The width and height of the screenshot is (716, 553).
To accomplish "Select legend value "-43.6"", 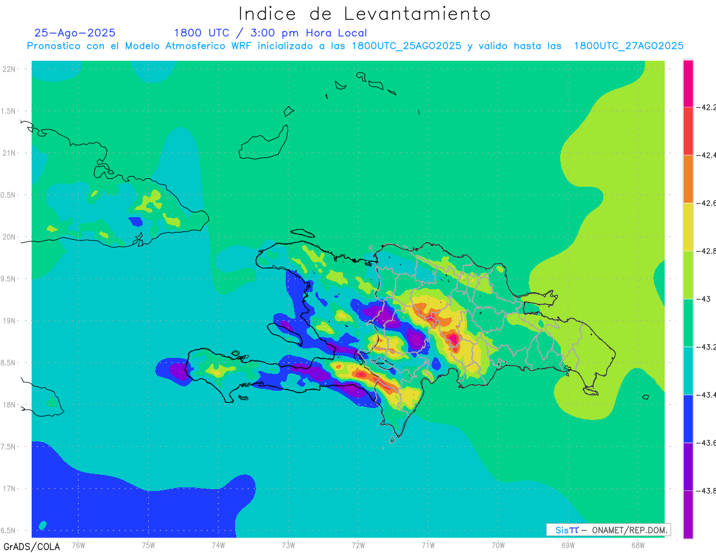I will click(707, 443).
